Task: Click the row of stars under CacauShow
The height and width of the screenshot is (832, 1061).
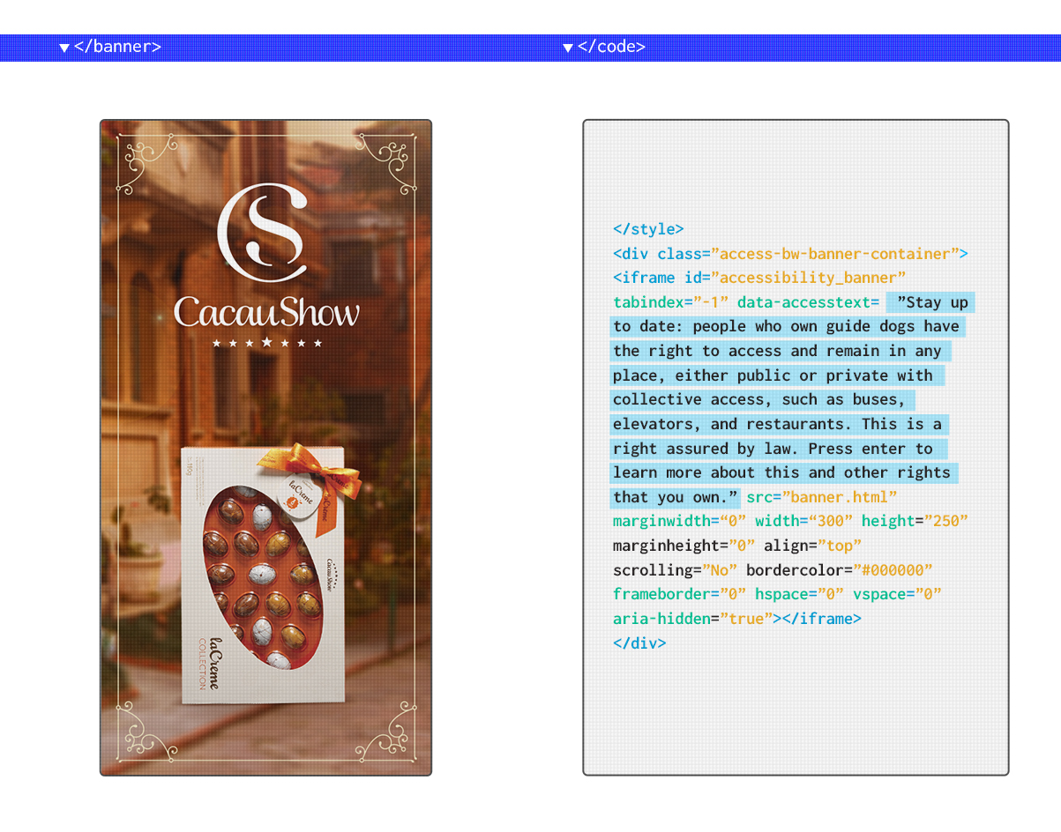Action: (266, 343)
